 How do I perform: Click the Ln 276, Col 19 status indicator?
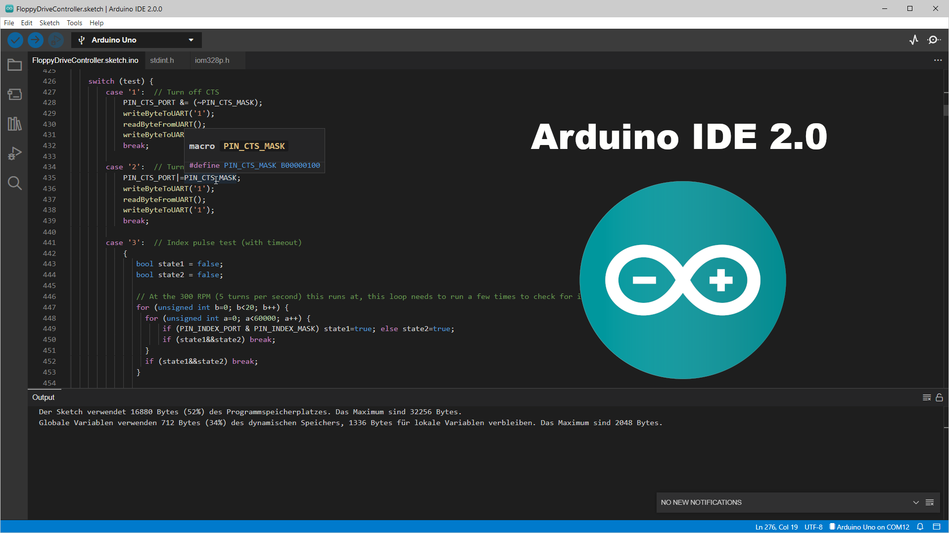pyautogui.click(x=776, y=527)
